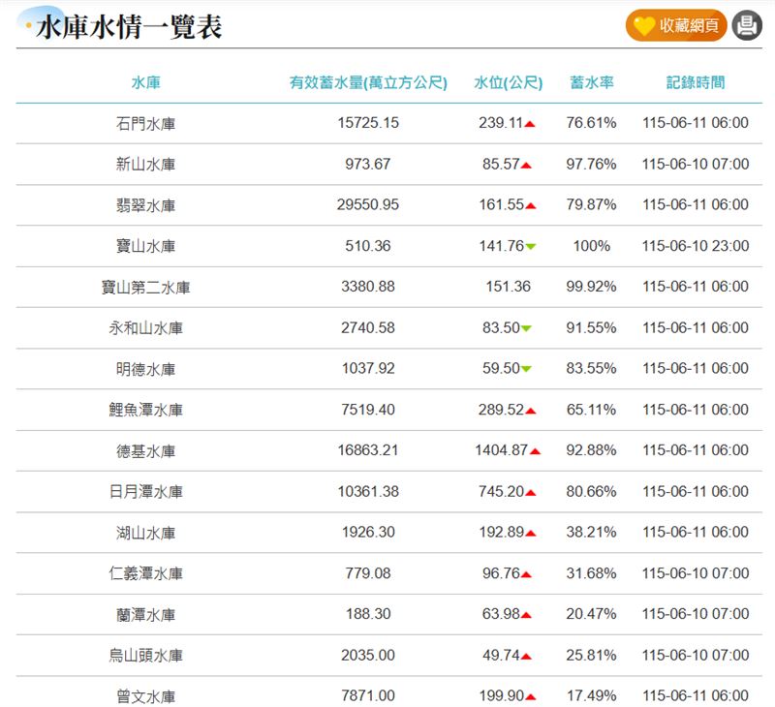Click the red up arrow beside 96.76
This screenshot has width=775, height=707.
pyautogui.click(x=526, y=574)
